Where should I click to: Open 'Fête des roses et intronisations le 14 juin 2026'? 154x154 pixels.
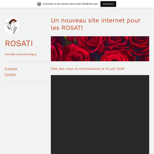click(88, 69)
